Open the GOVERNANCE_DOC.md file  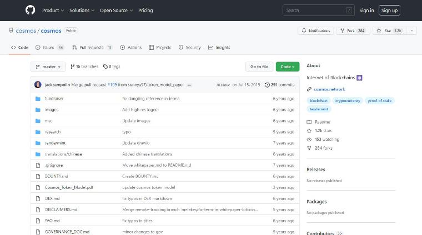click(67, 232)
